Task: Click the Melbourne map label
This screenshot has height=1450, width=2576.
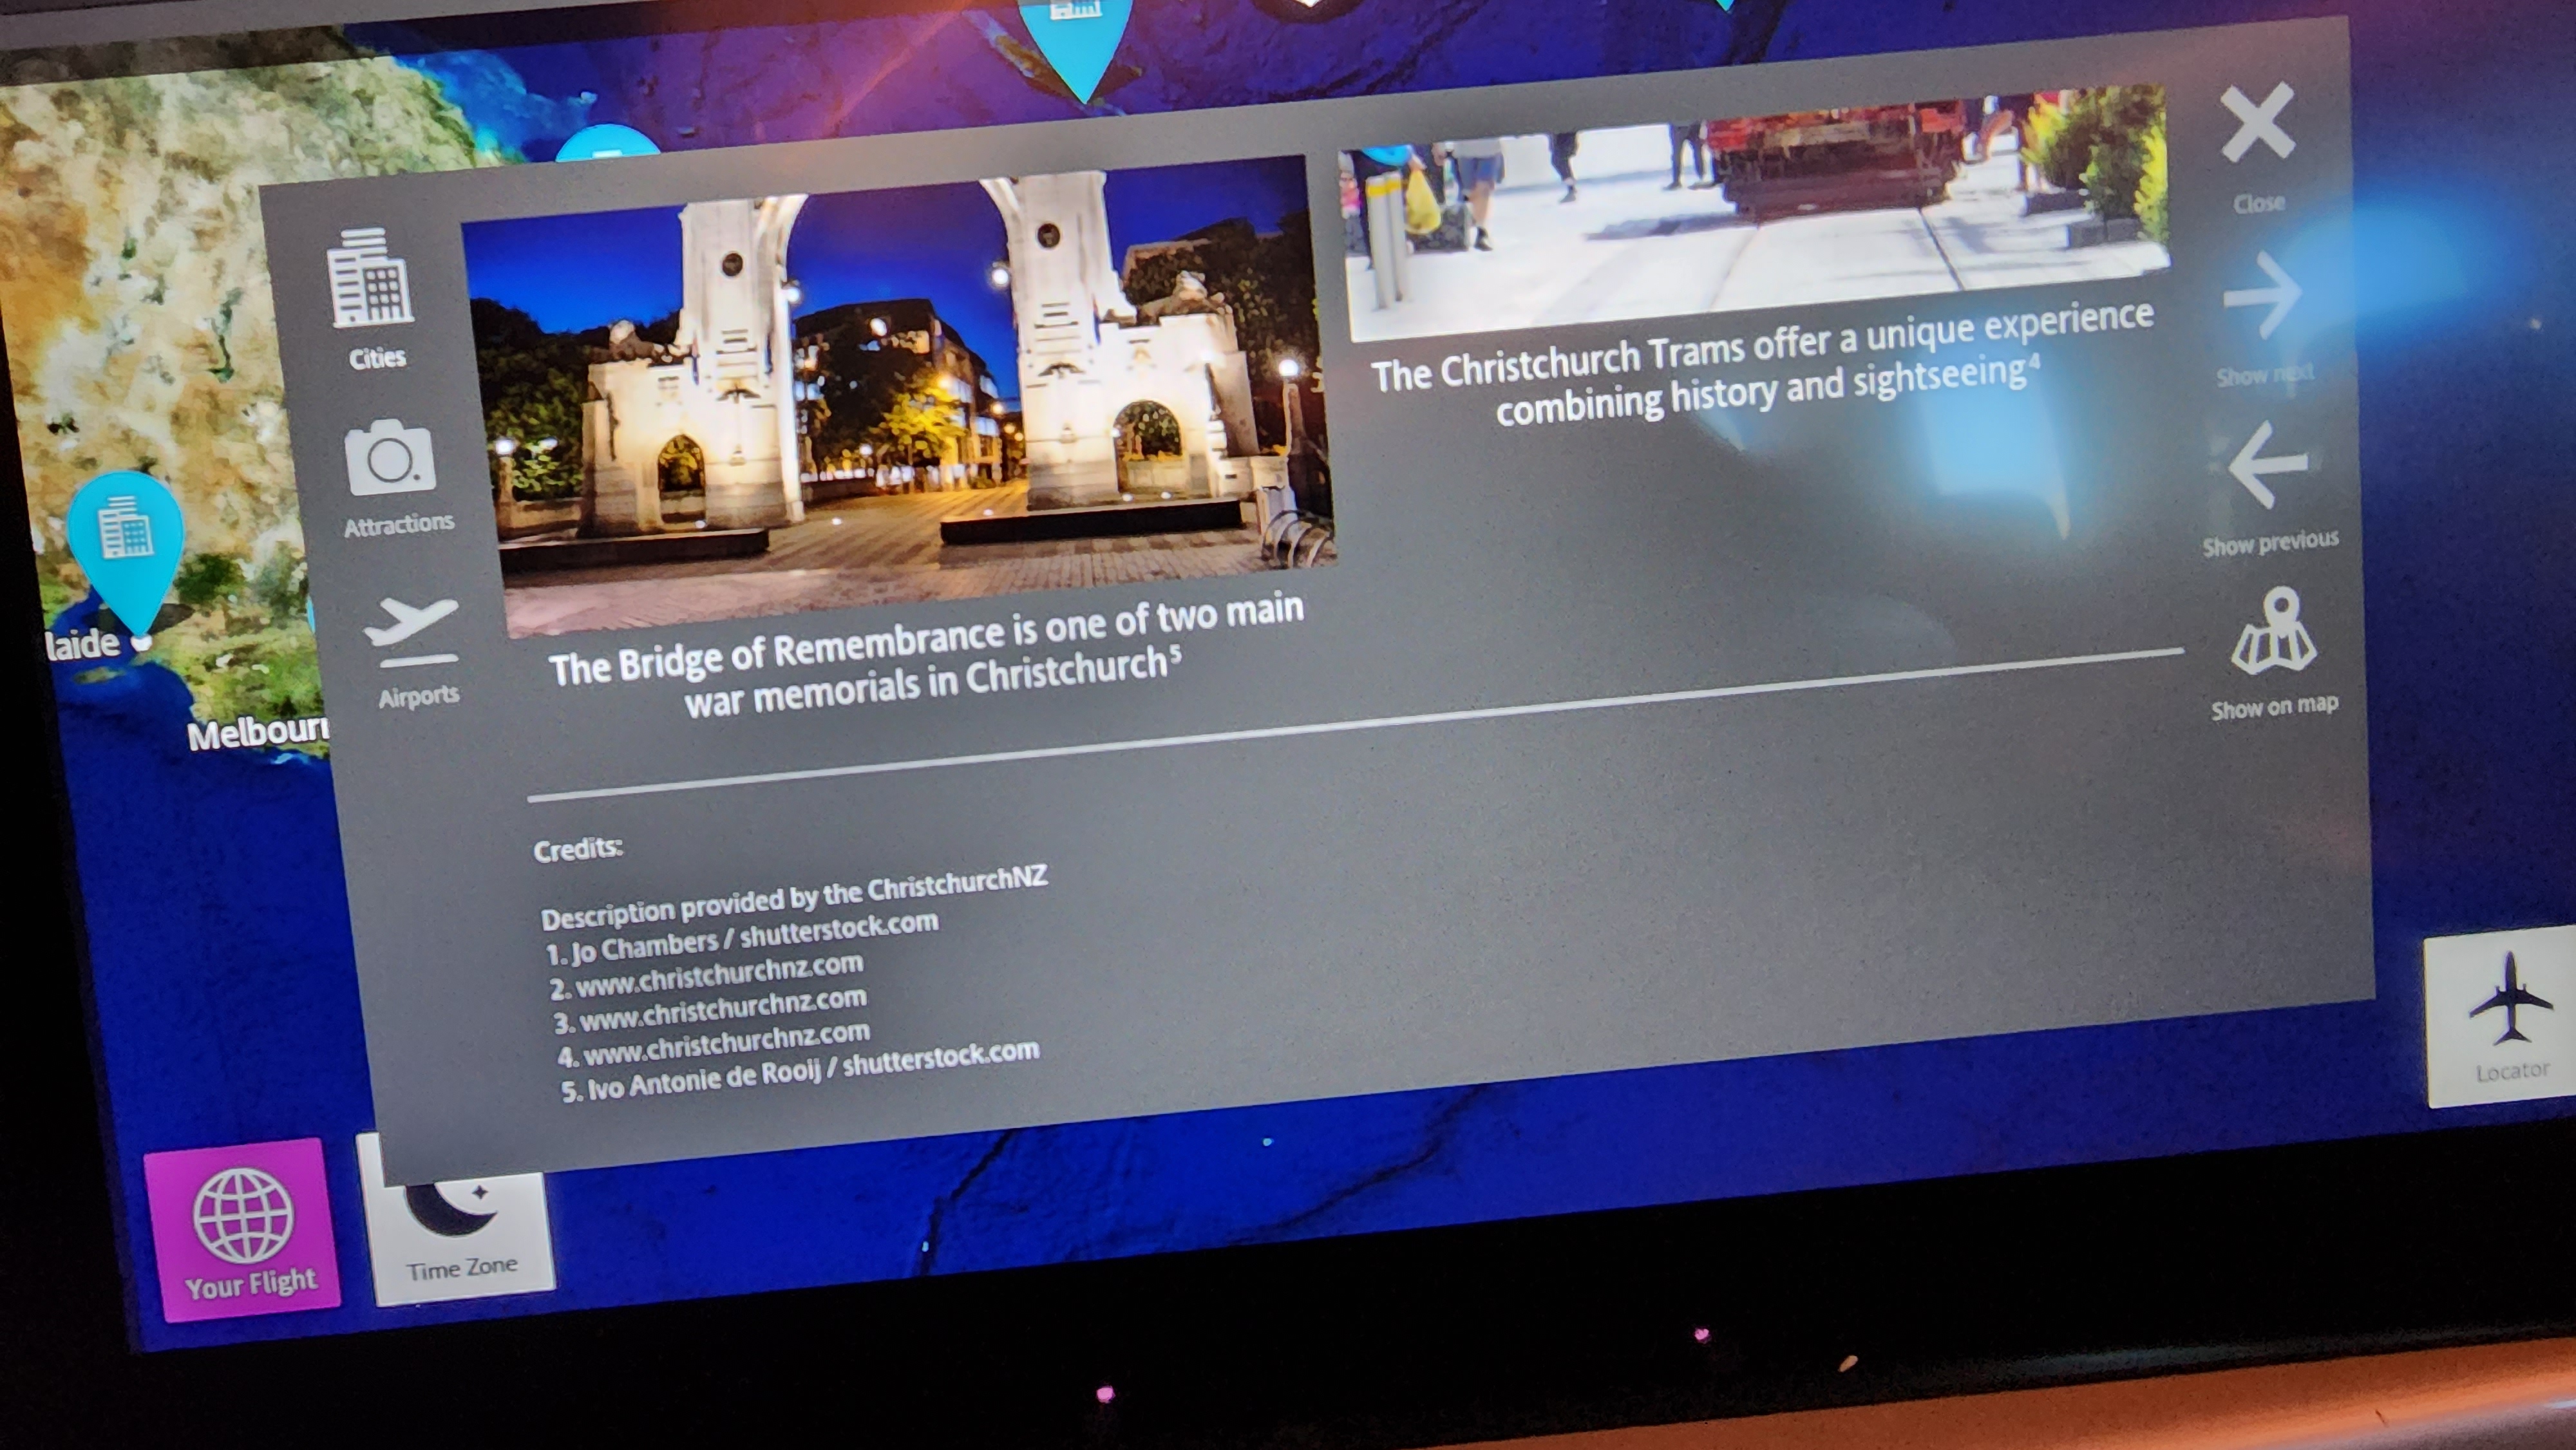Action: click(x=257, y=735)
